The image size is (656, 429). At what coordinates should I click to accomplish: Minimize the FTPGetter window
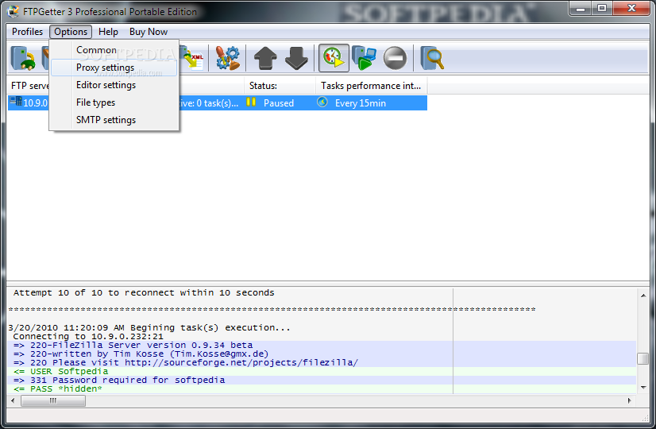pos(581,9)
